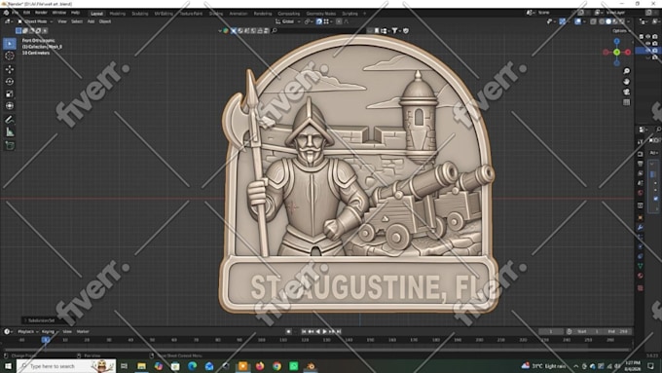Select the Transform tool
The height and width of the screenshot is (373, 662).
(x=10, y=106)
